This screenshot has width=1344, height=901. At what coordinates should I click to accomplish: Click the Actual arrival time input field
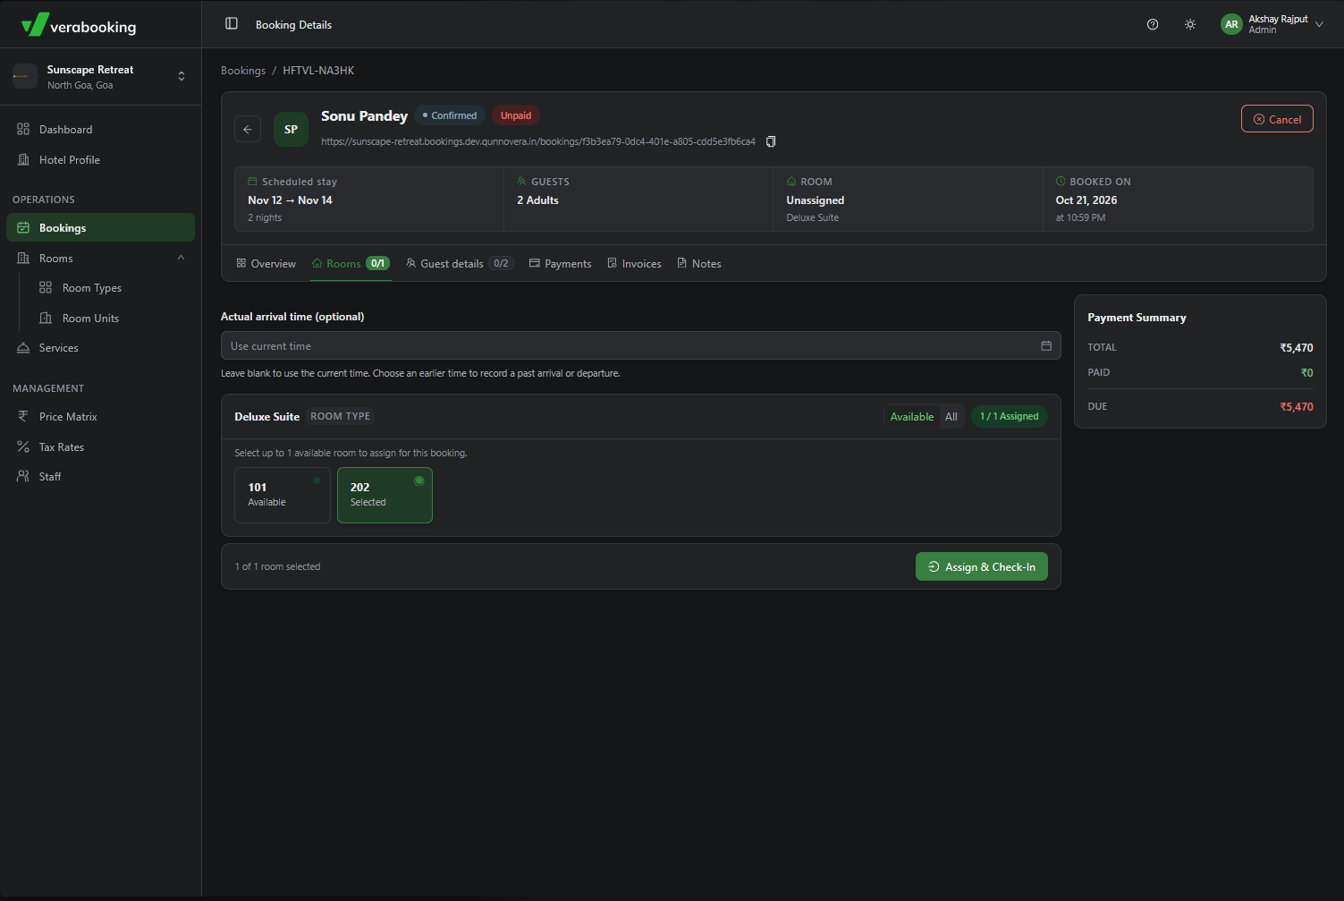point(640,345)
